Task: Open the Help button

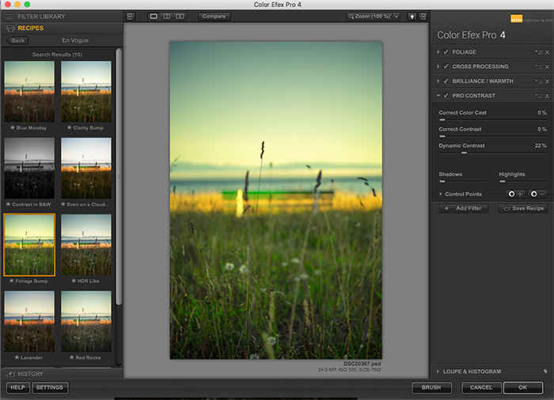Action: point(17,387)
